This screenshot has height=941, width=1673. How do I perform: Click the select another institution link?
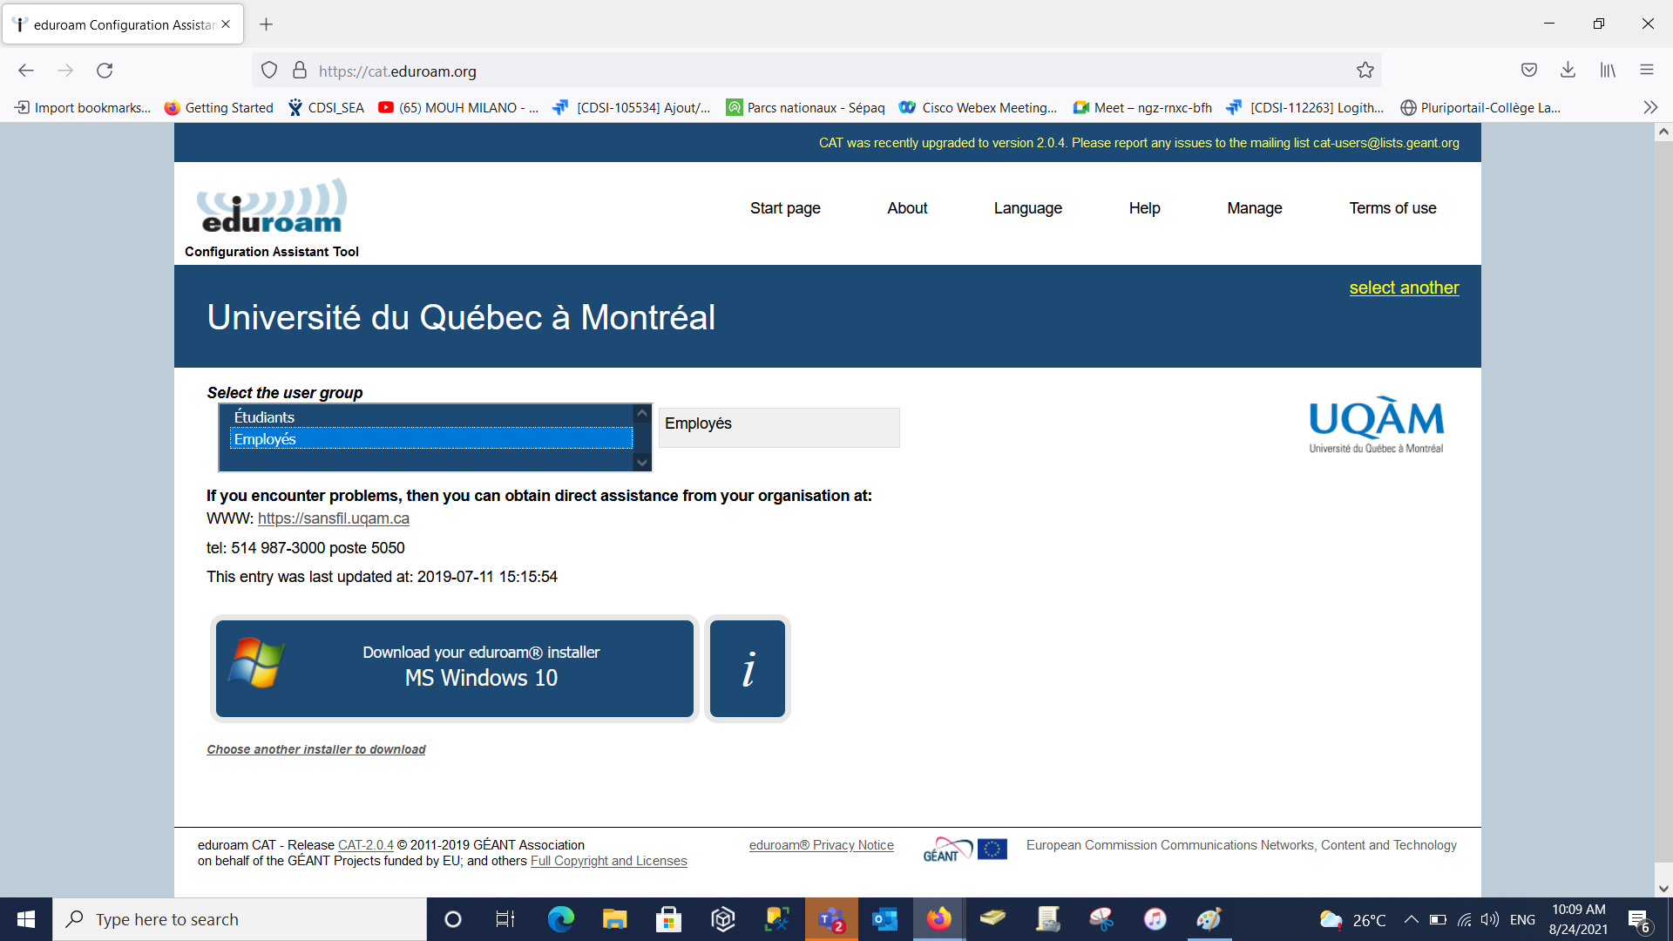pyautogui.click(x=1404, y=288)
